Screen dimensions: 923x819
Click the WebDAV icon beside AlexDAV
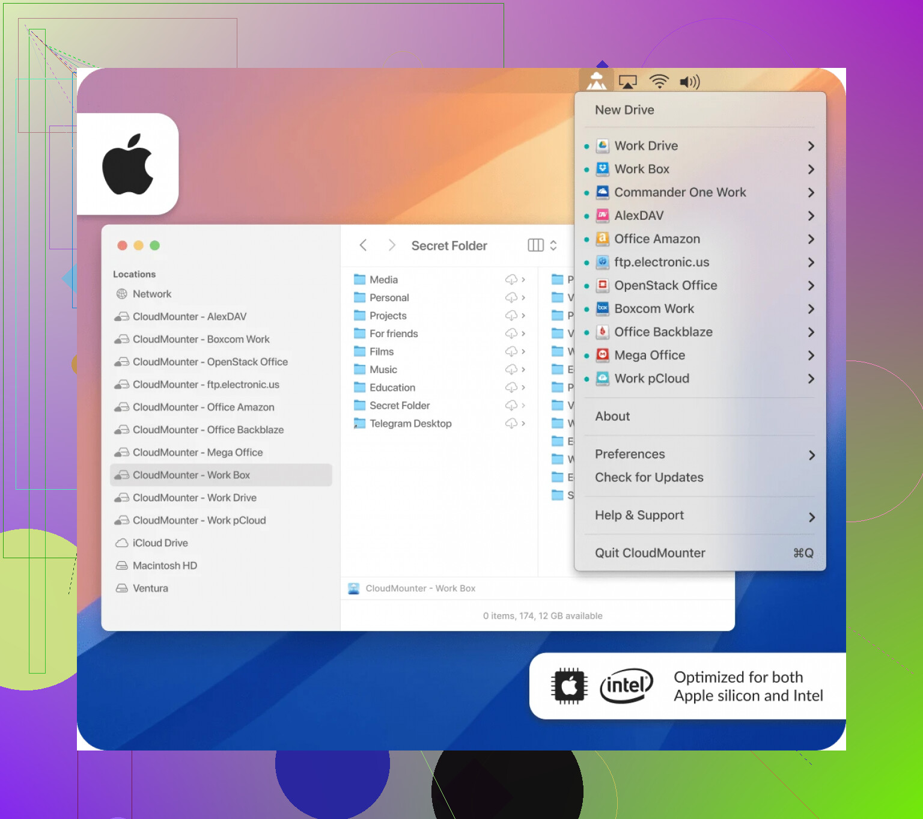pyautogui.click(x=603, y=215)
